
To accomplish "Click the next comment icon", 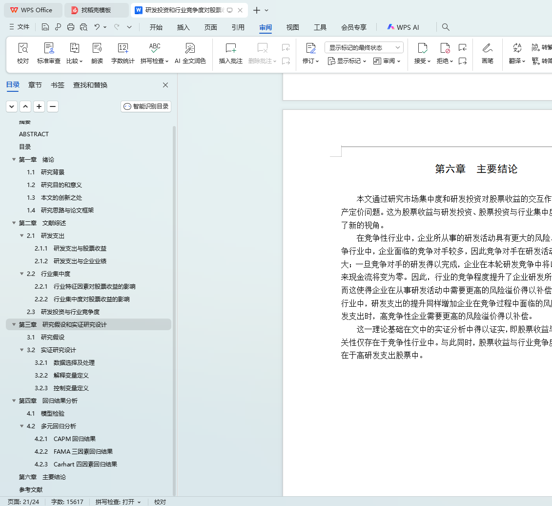I will coord(286,61).
